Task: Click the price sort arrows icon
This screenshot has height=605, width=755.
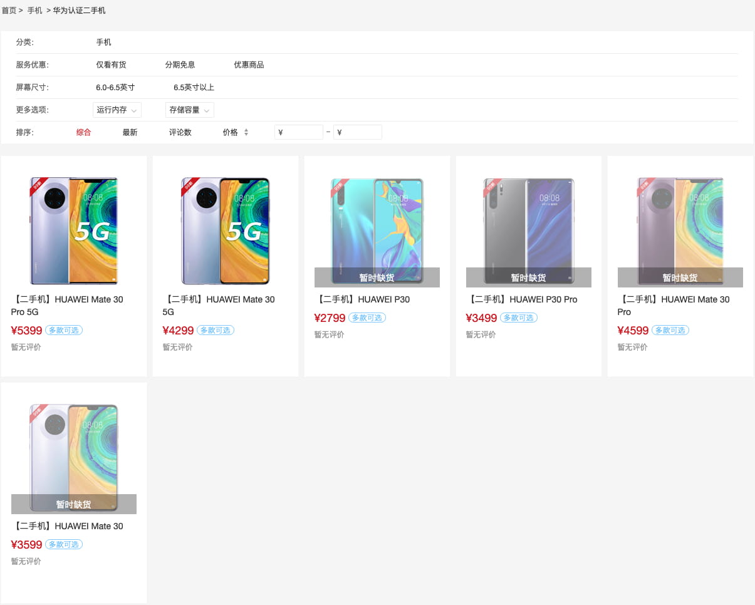Action: (246, 132)
